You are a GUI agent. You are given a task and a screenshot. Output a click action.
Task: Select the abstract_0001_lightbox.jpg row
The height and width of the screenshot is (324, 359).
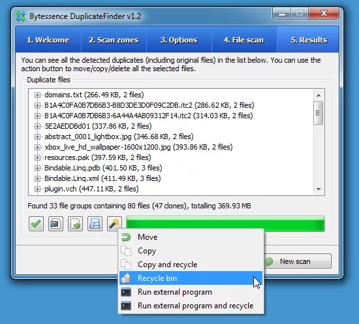(x=119, y=137)
